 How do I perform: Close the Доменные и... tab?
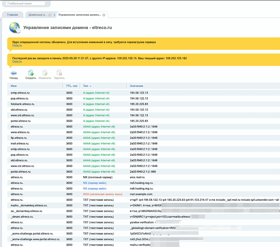point(50,15)
